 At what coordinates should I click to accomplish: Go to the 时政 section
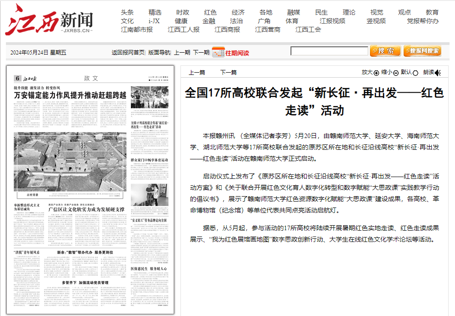coord(183,12)
